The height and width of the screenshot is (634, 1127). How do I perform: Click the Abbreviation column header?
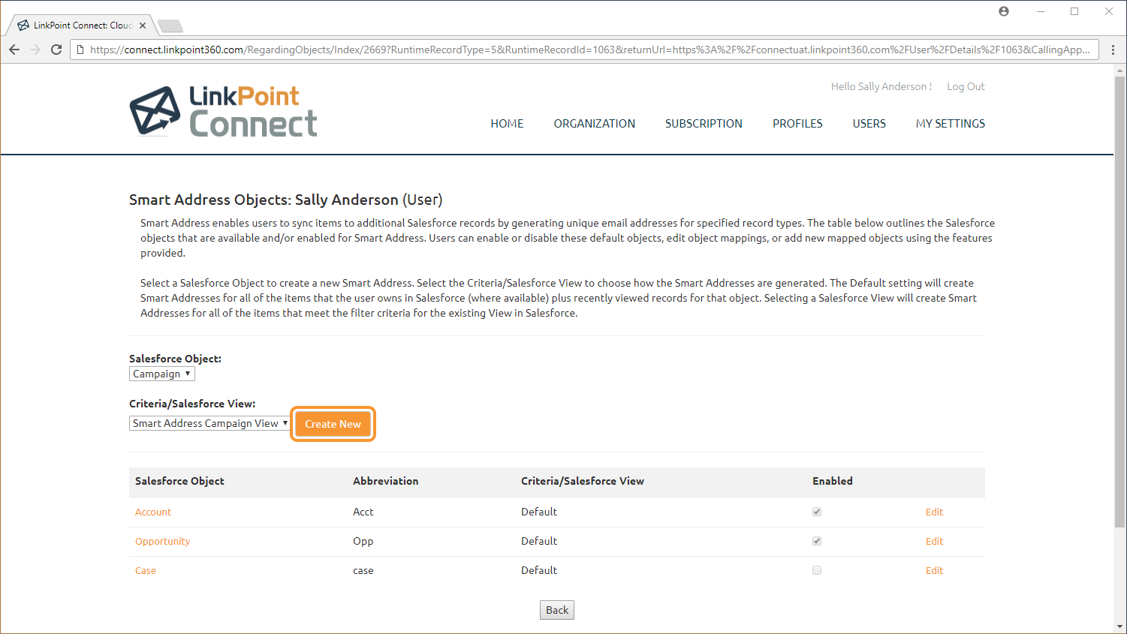coord(386,481)
